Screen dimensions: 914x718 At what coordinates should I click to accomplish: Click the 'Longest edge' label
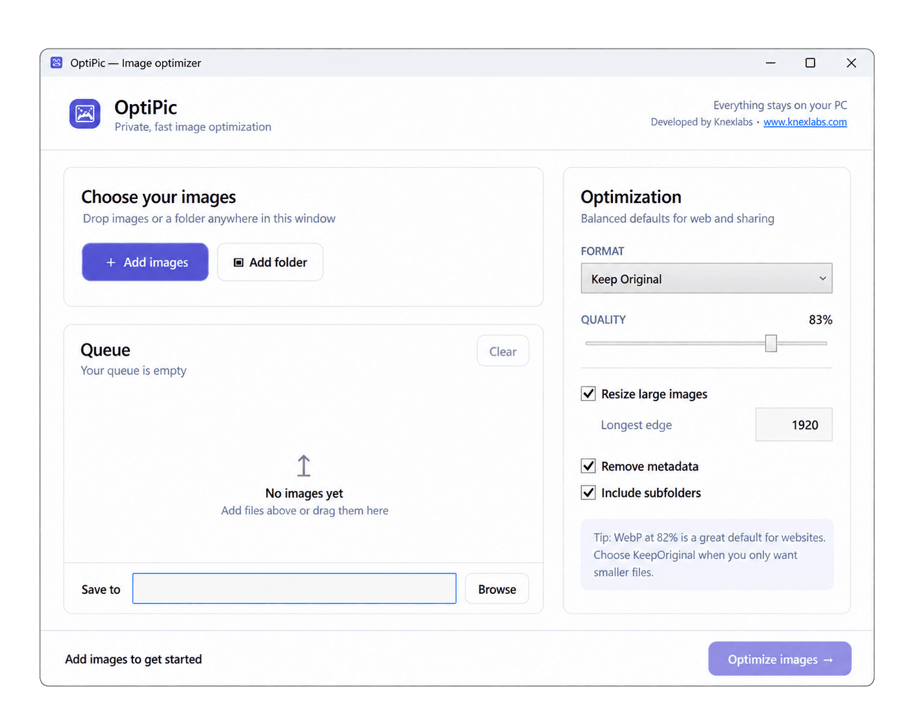coord(636,425)
